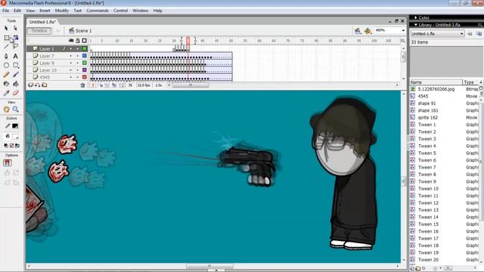The width and height of the screenshot is (484, 272).
Task: Click the Scene 1 breadcrumb
Action: pyautogui.click(x=80, y=30)
